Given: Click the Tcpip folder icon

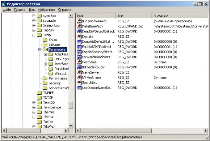Looking at the screenshot, I should point(39,35).
